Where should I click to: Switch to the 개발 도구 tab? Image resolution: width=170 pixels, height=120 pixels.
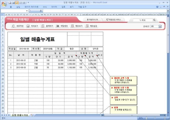click(82, 7)
